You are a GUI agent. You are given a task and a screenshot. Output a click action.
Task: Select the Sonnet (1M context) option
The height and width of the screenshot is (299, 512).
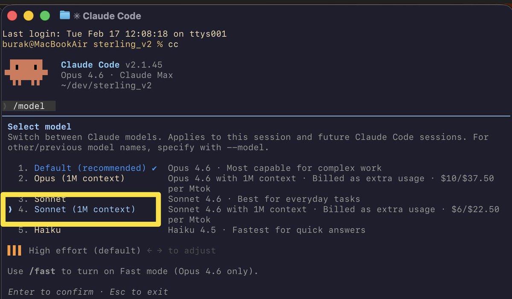(84, 209)
